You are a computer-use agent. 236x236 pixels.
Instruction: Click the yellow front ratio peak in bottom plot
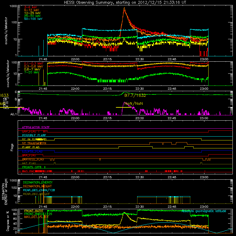coord(124,213)
